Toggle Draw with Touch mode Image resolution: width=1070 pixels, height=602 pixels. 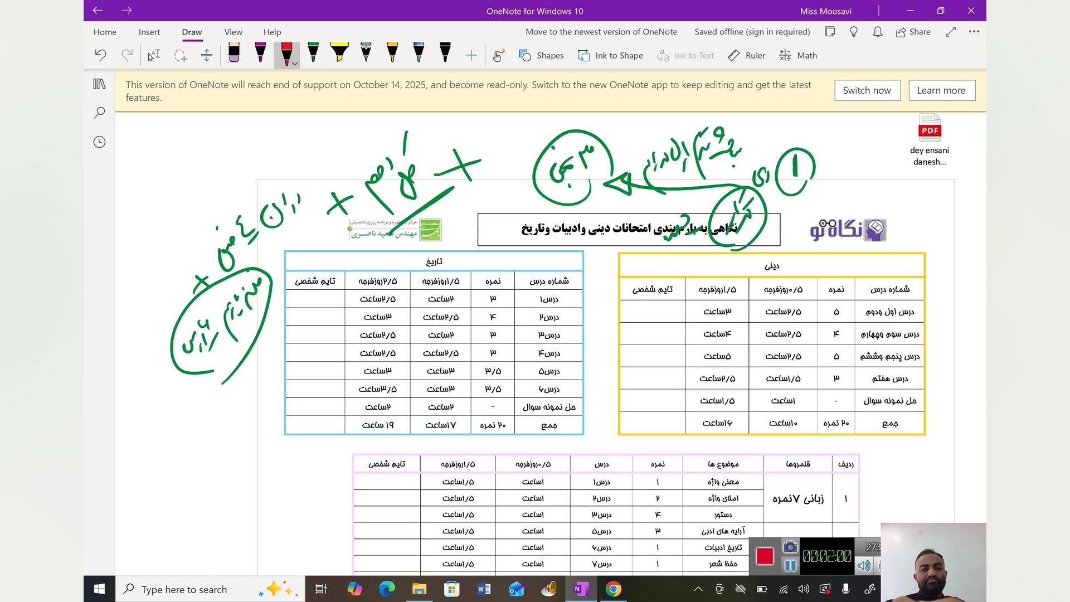498,55
